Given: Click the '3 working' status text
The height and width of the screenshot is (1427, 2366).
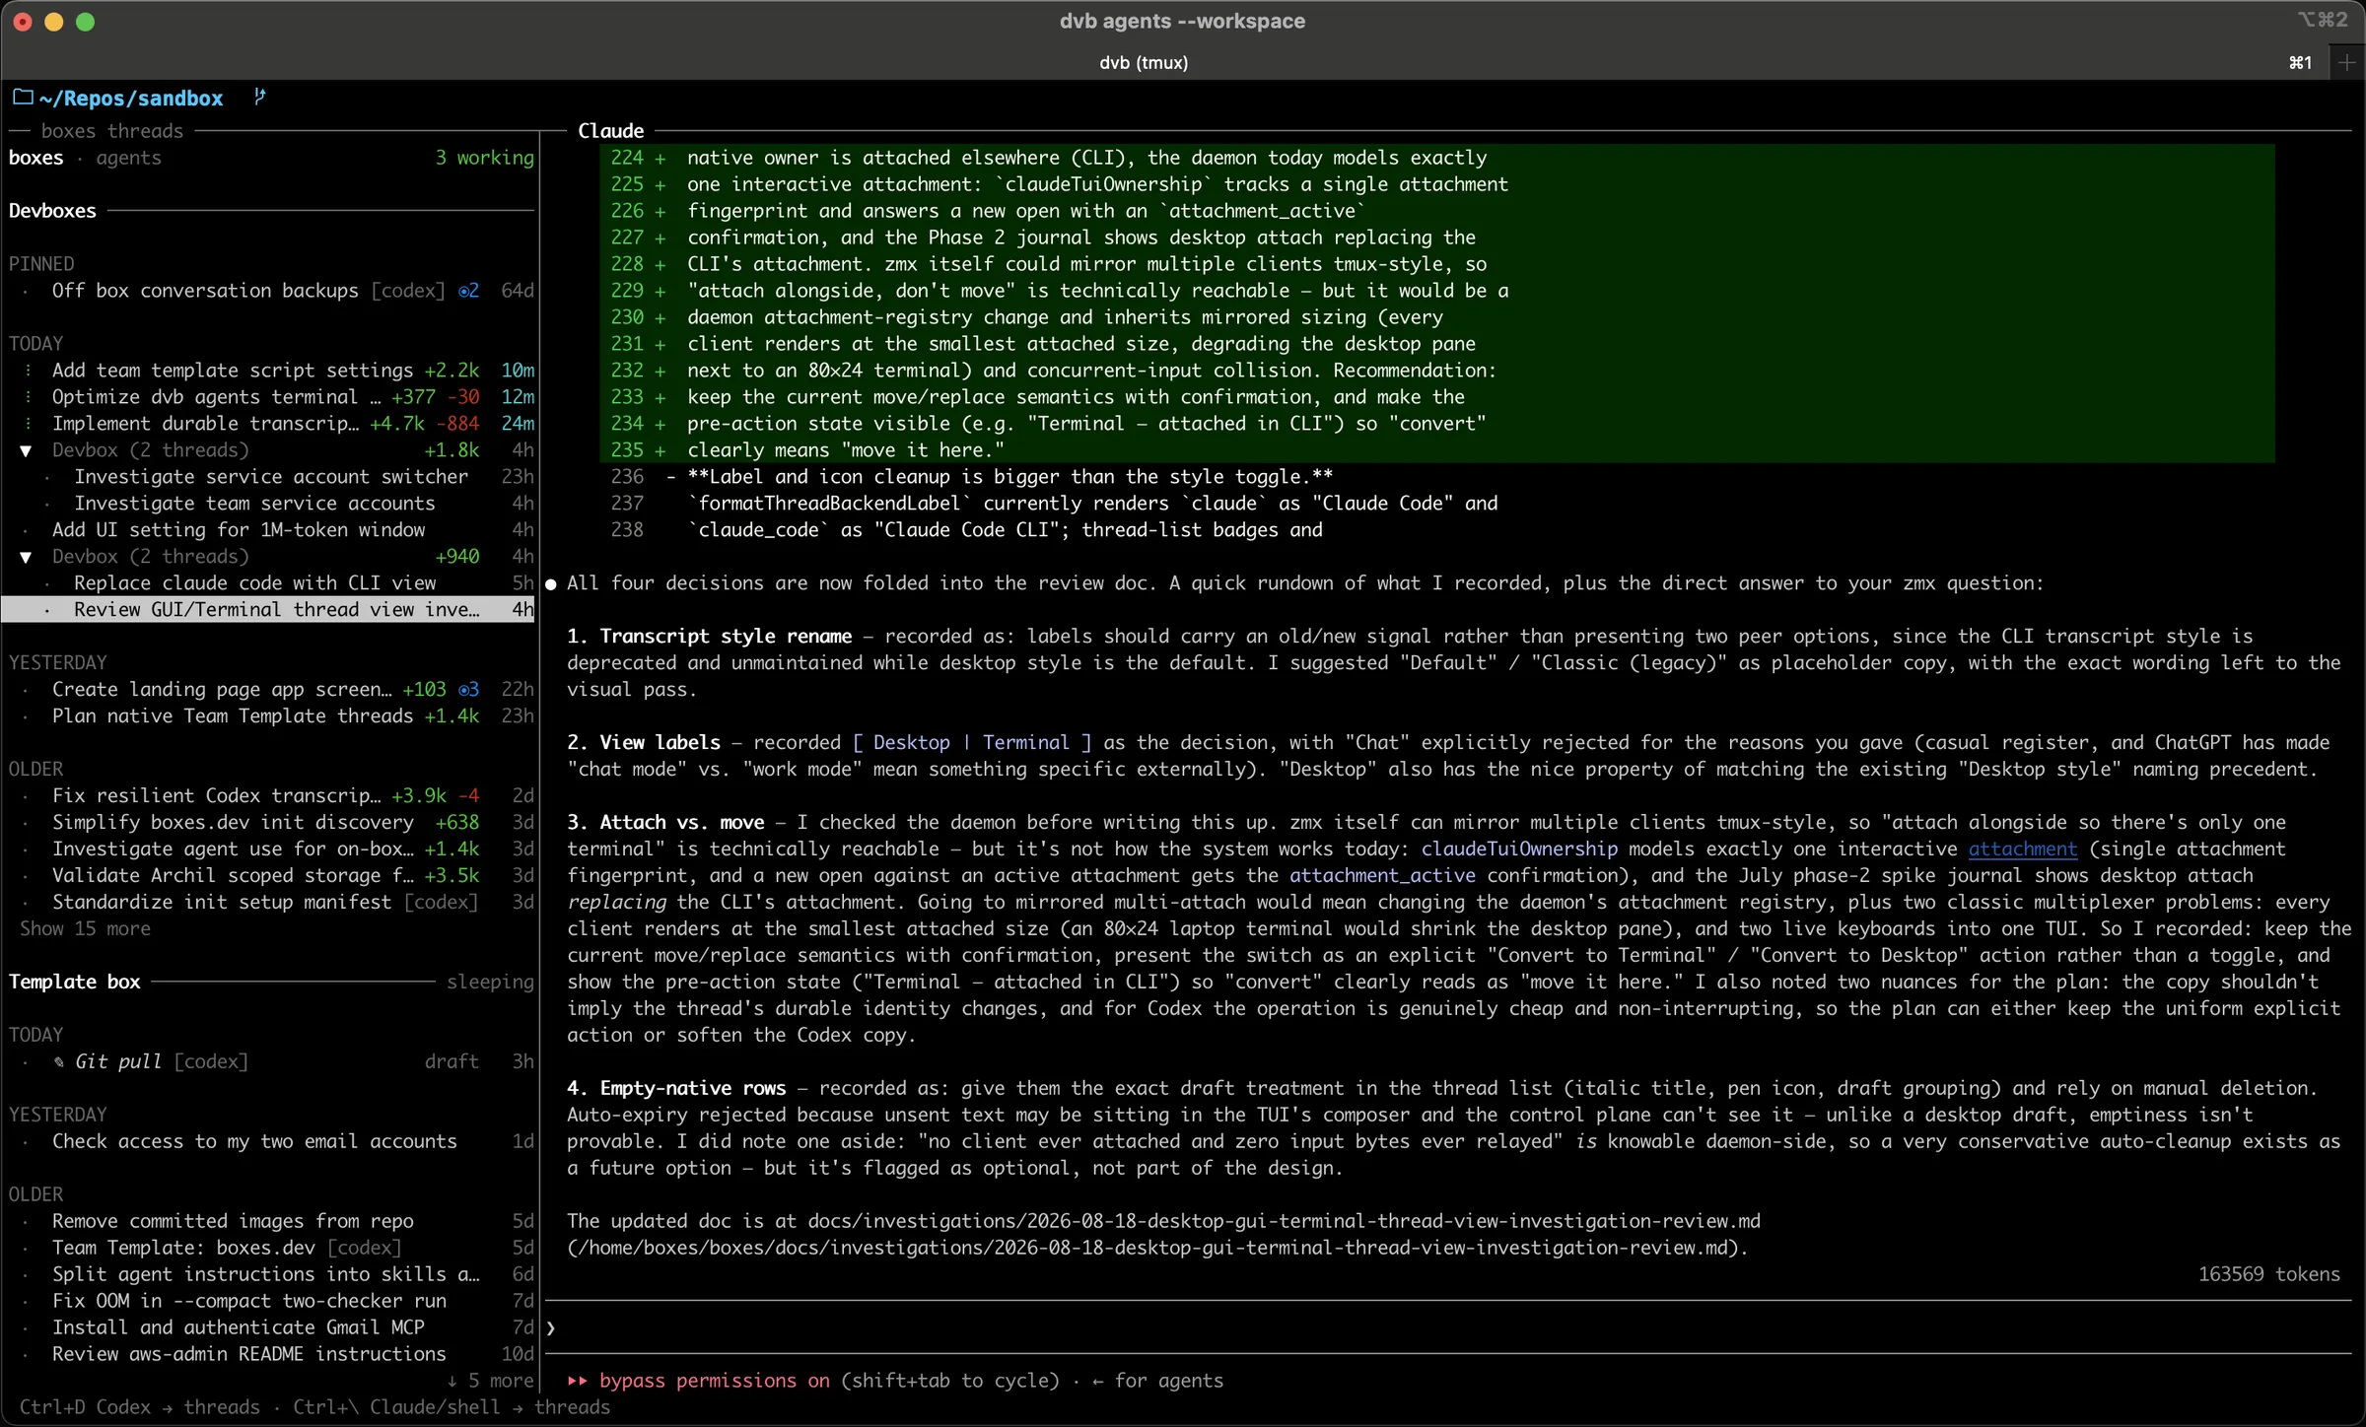Looking at the screenshot, I should click(484, 158).
